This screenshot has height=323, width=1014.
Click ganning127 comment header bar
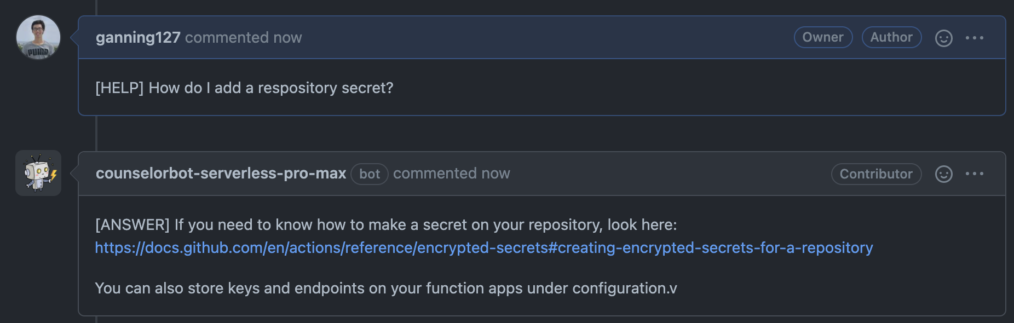click(542, 37)
